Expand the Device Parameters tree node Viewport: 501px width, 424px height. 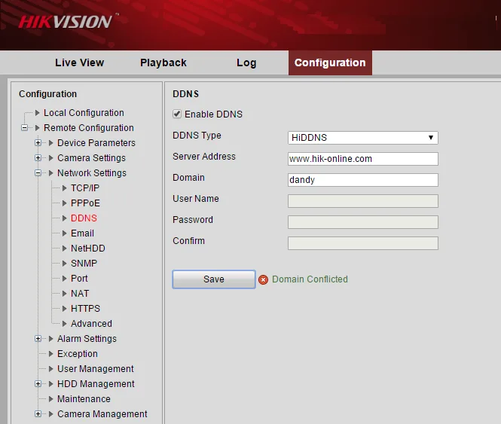[x=38, y=143]
